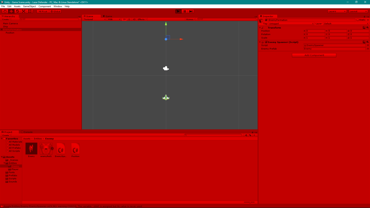Screen dimensions: 370x208
Task: Select the Ship sprite in scene view
Action: (x=166, y=98)
